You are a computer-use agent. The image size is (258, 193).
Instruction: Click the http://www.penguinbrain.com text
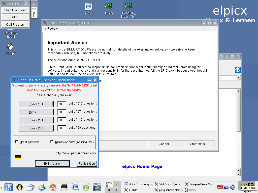pos(76,153)
